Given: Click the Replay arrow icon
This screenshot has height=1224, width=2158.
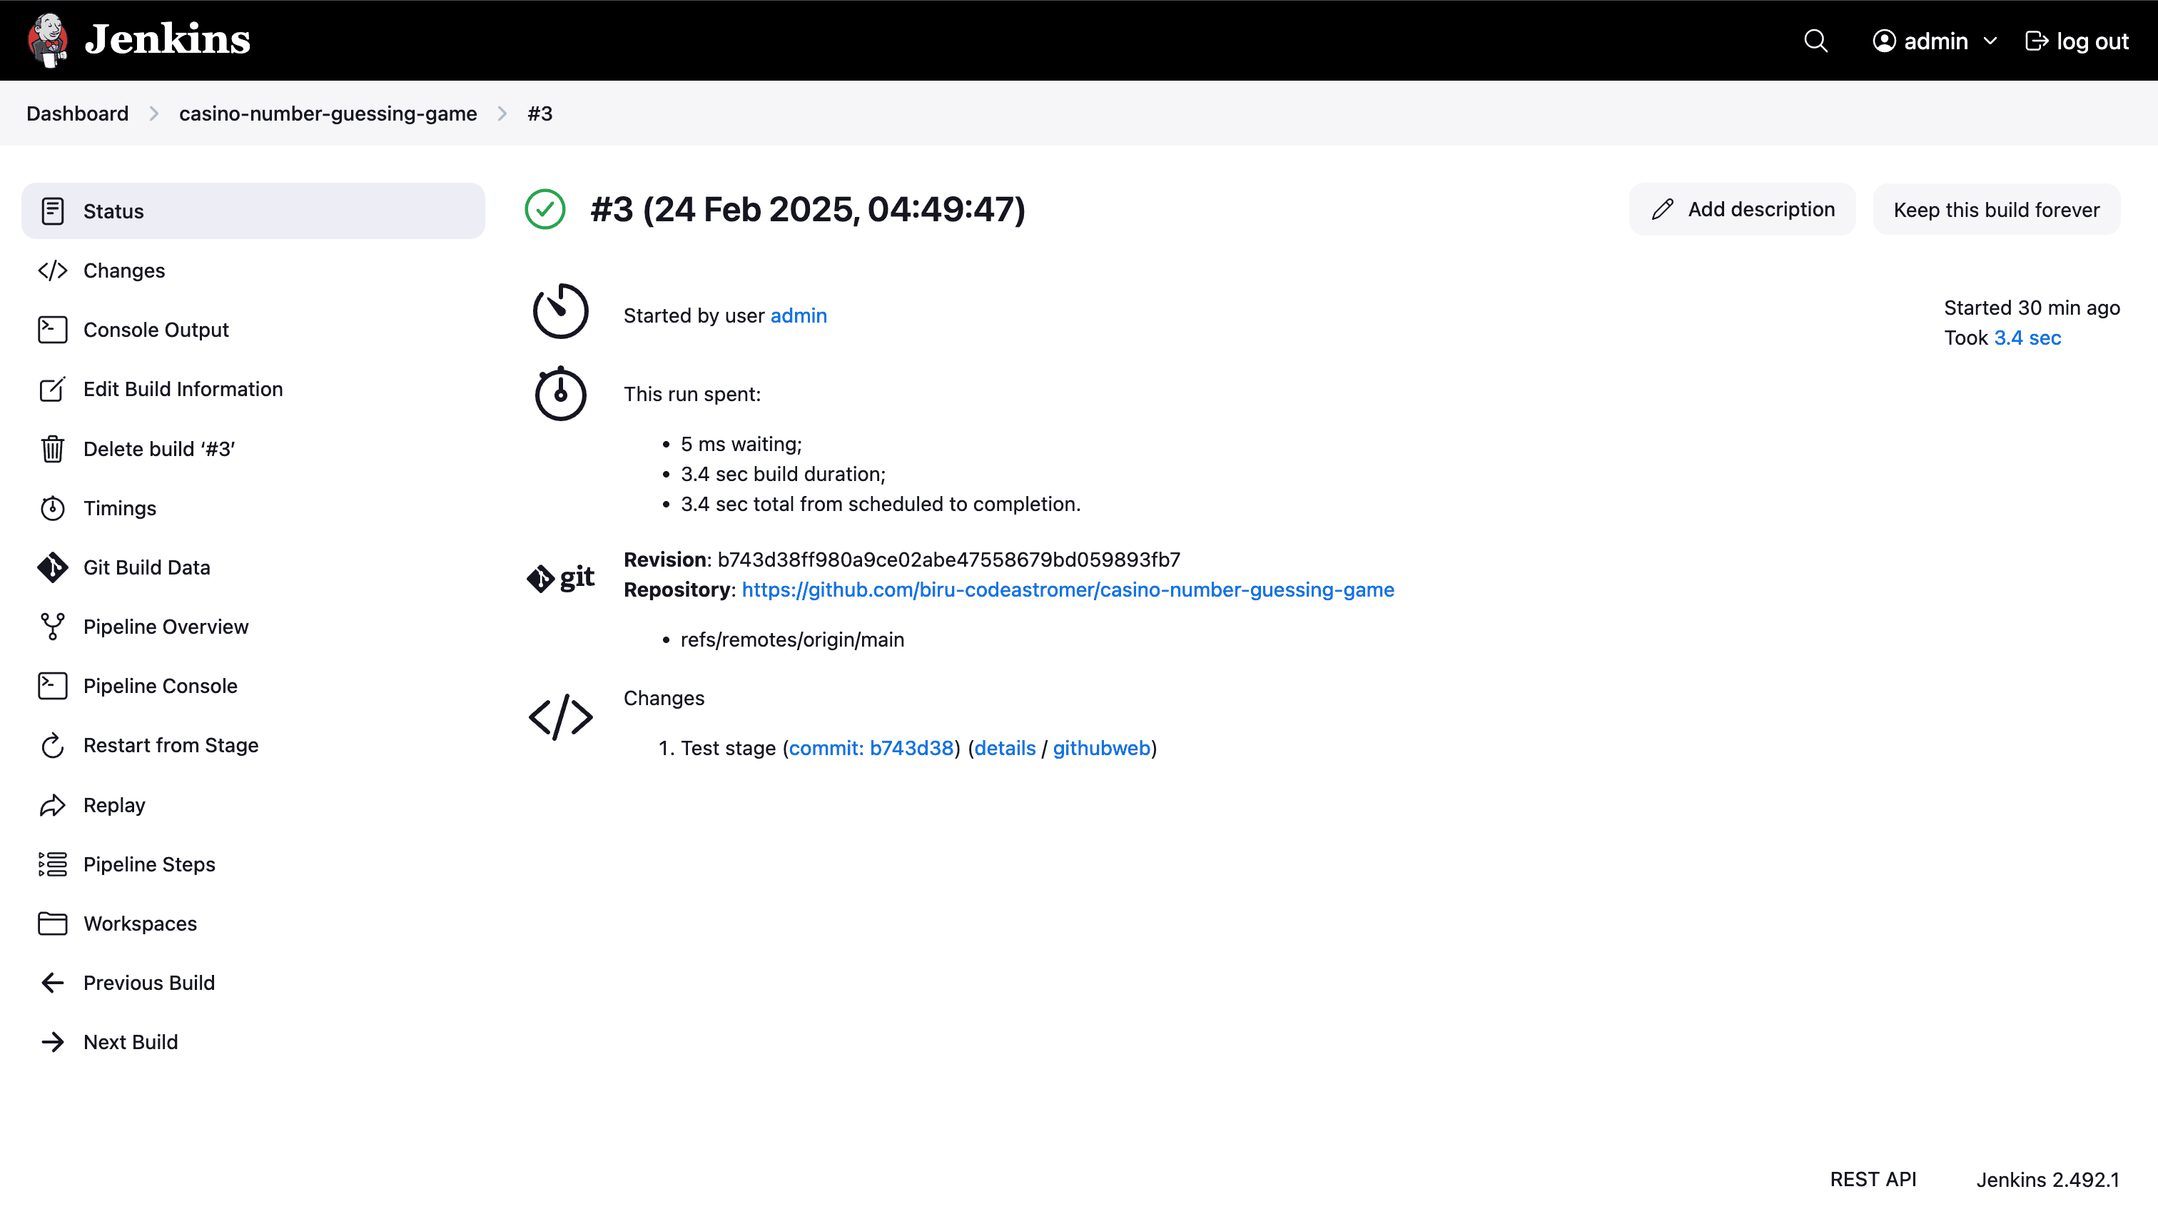Looking at the screenshot, I should (x=52, y=804).
